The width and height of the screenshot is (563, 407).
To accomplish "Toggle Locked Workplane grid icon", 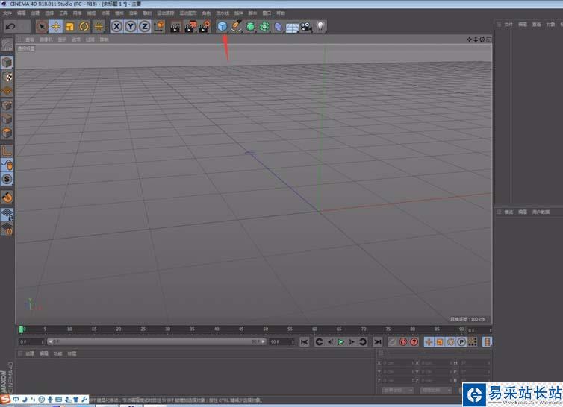I will [x=7, y=215].
